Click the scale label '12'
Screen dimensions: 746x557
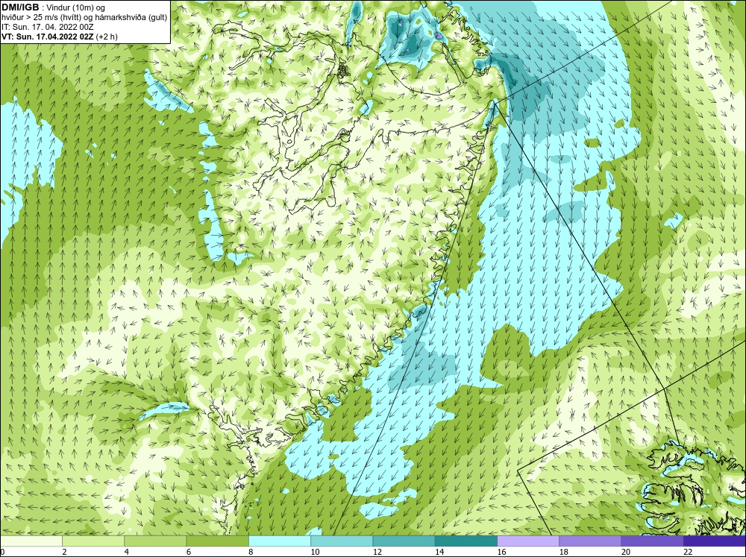click(x=377, y=552)
